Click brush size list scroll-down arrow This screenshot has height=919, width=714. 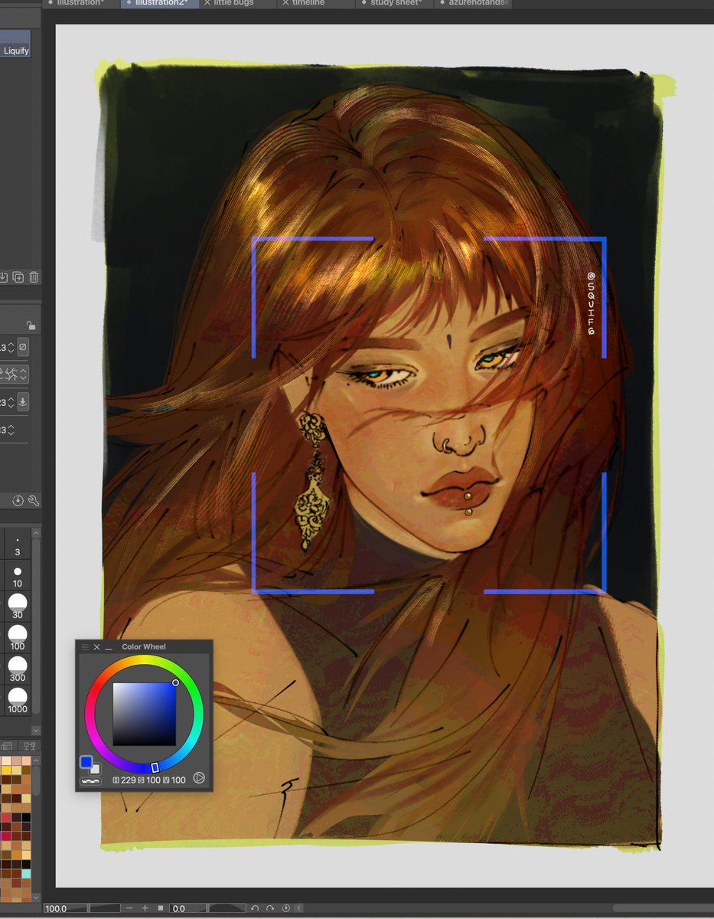(36, 731)
